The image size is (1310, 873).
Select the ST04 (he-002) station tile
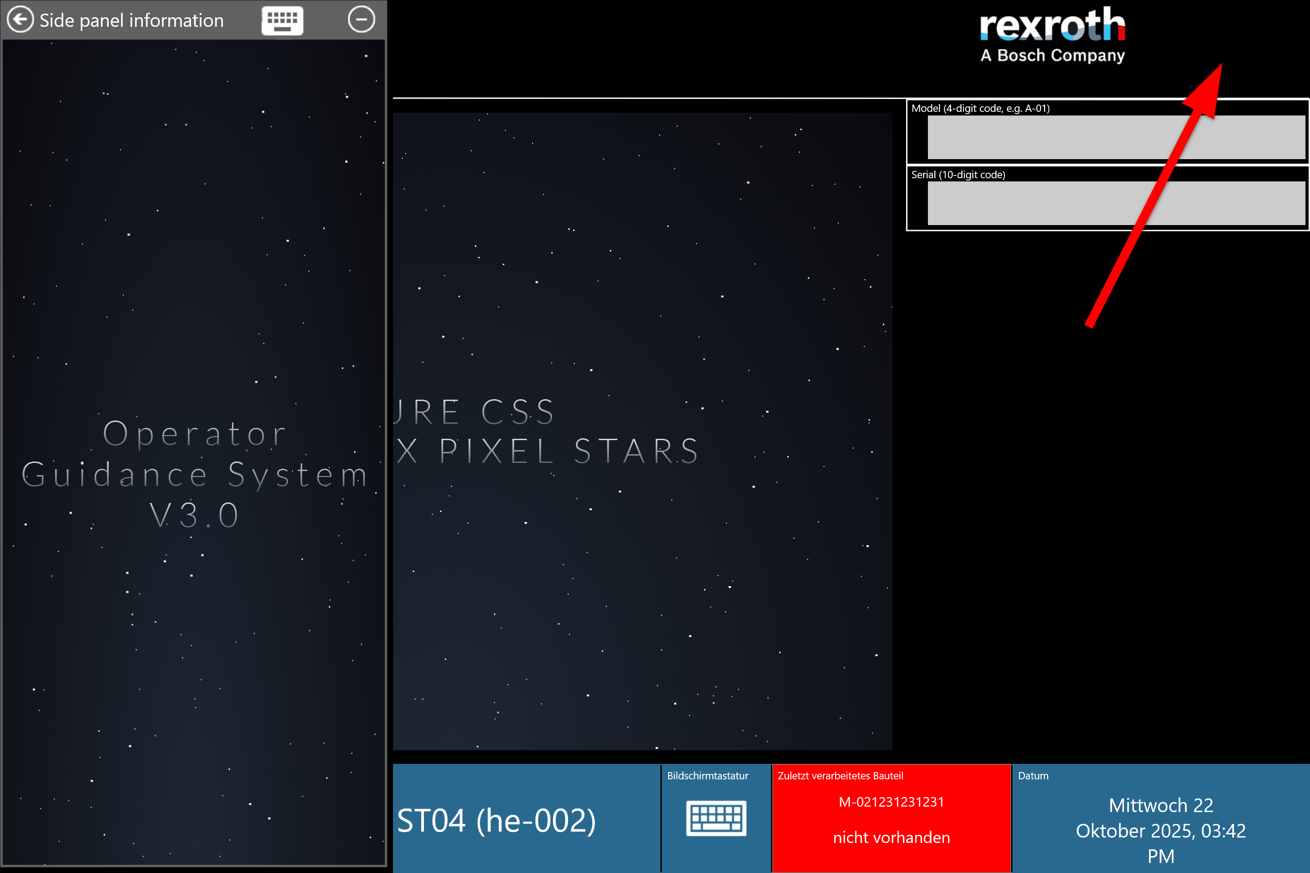(x=496, y=821)
